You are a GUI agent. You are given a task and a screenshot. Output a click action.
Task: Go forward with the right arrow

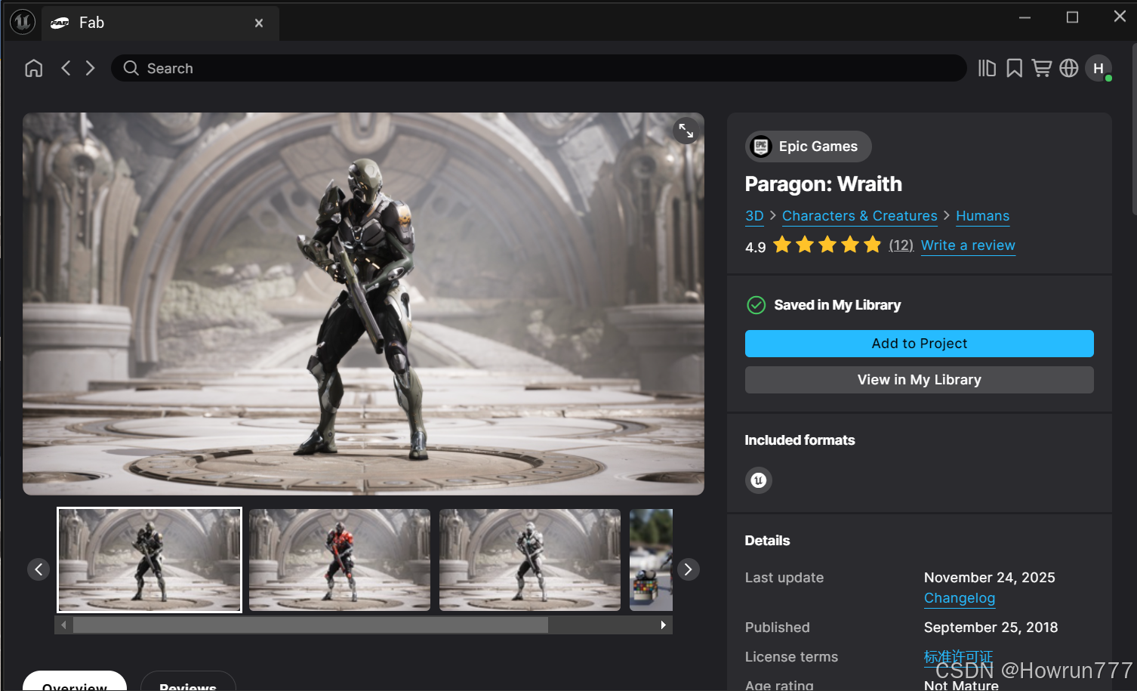point(90,69)
